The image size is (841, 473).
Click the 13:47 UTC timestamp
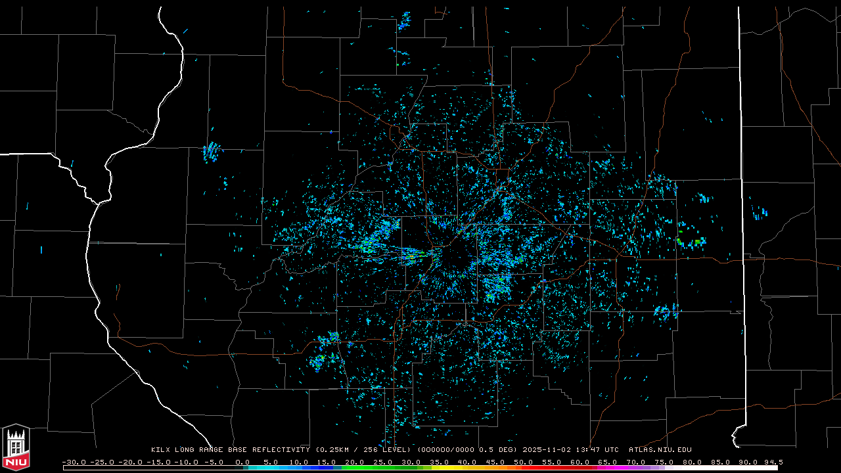click(x=597, y=450)
